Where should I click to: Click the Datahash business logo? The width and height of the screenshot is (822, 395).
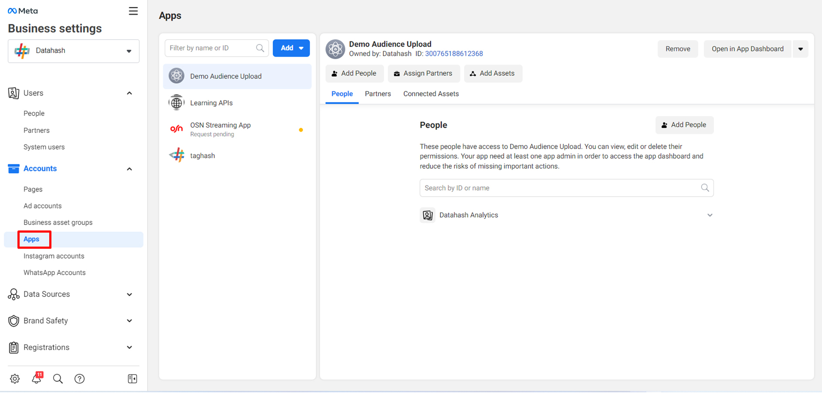point(22,51)
